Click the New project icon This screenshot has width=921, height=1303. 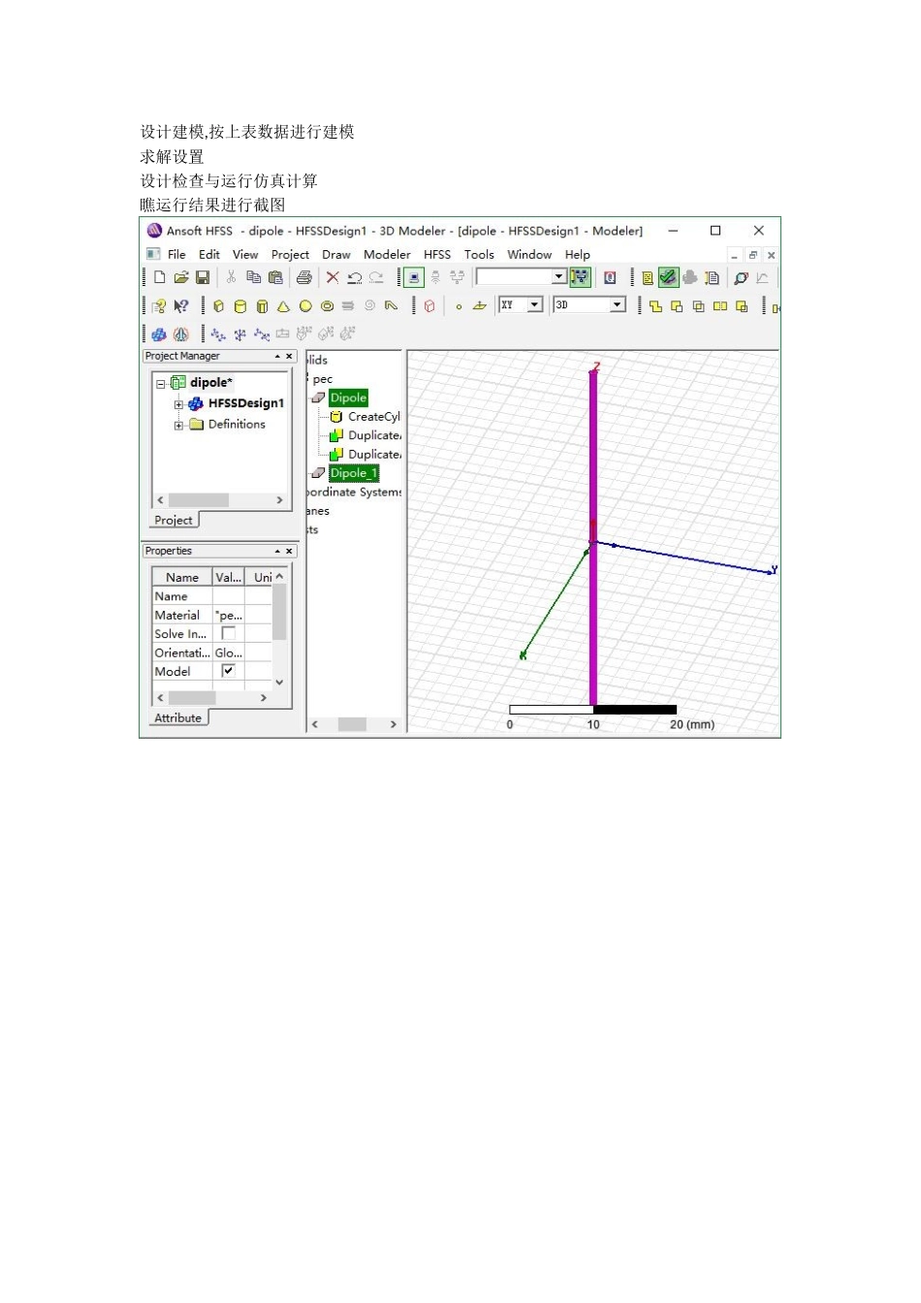[x=160, y=277]
